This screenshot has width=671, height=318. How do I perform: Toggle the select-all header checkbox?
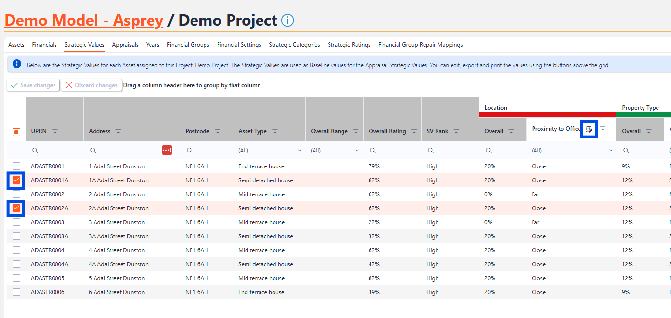(16, 132)
